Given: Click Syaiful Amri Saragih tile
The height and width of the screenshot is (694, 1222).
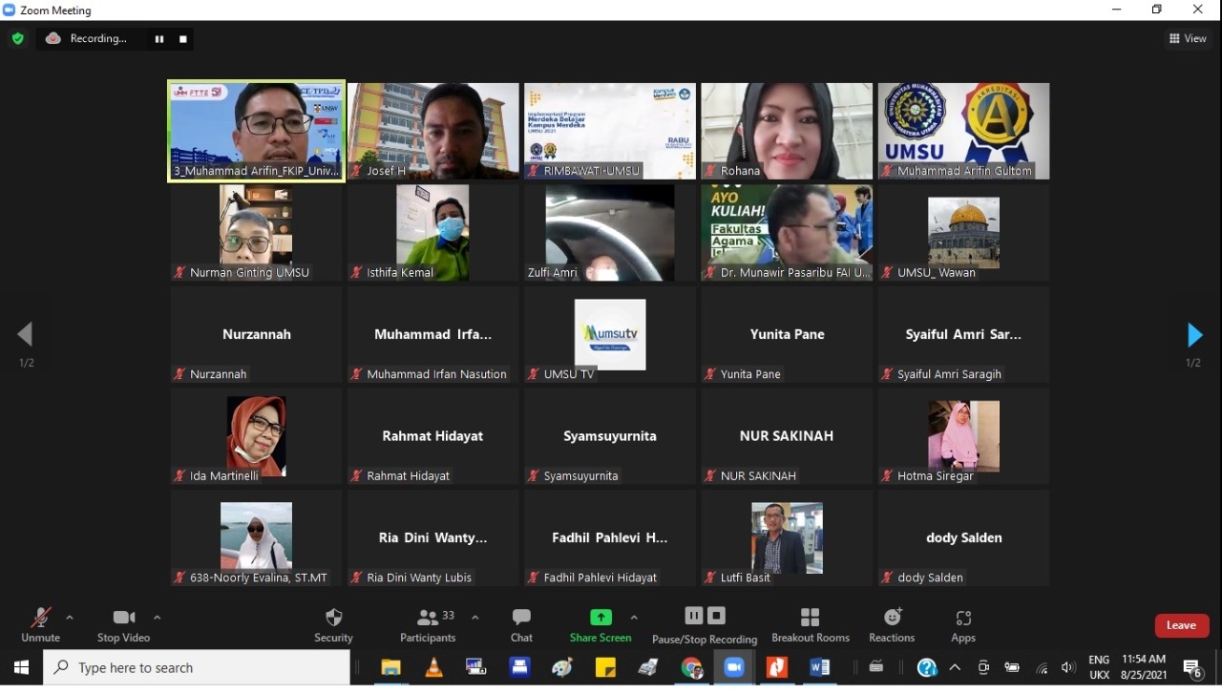Looking at the screenshot, I should coord(963,335).
